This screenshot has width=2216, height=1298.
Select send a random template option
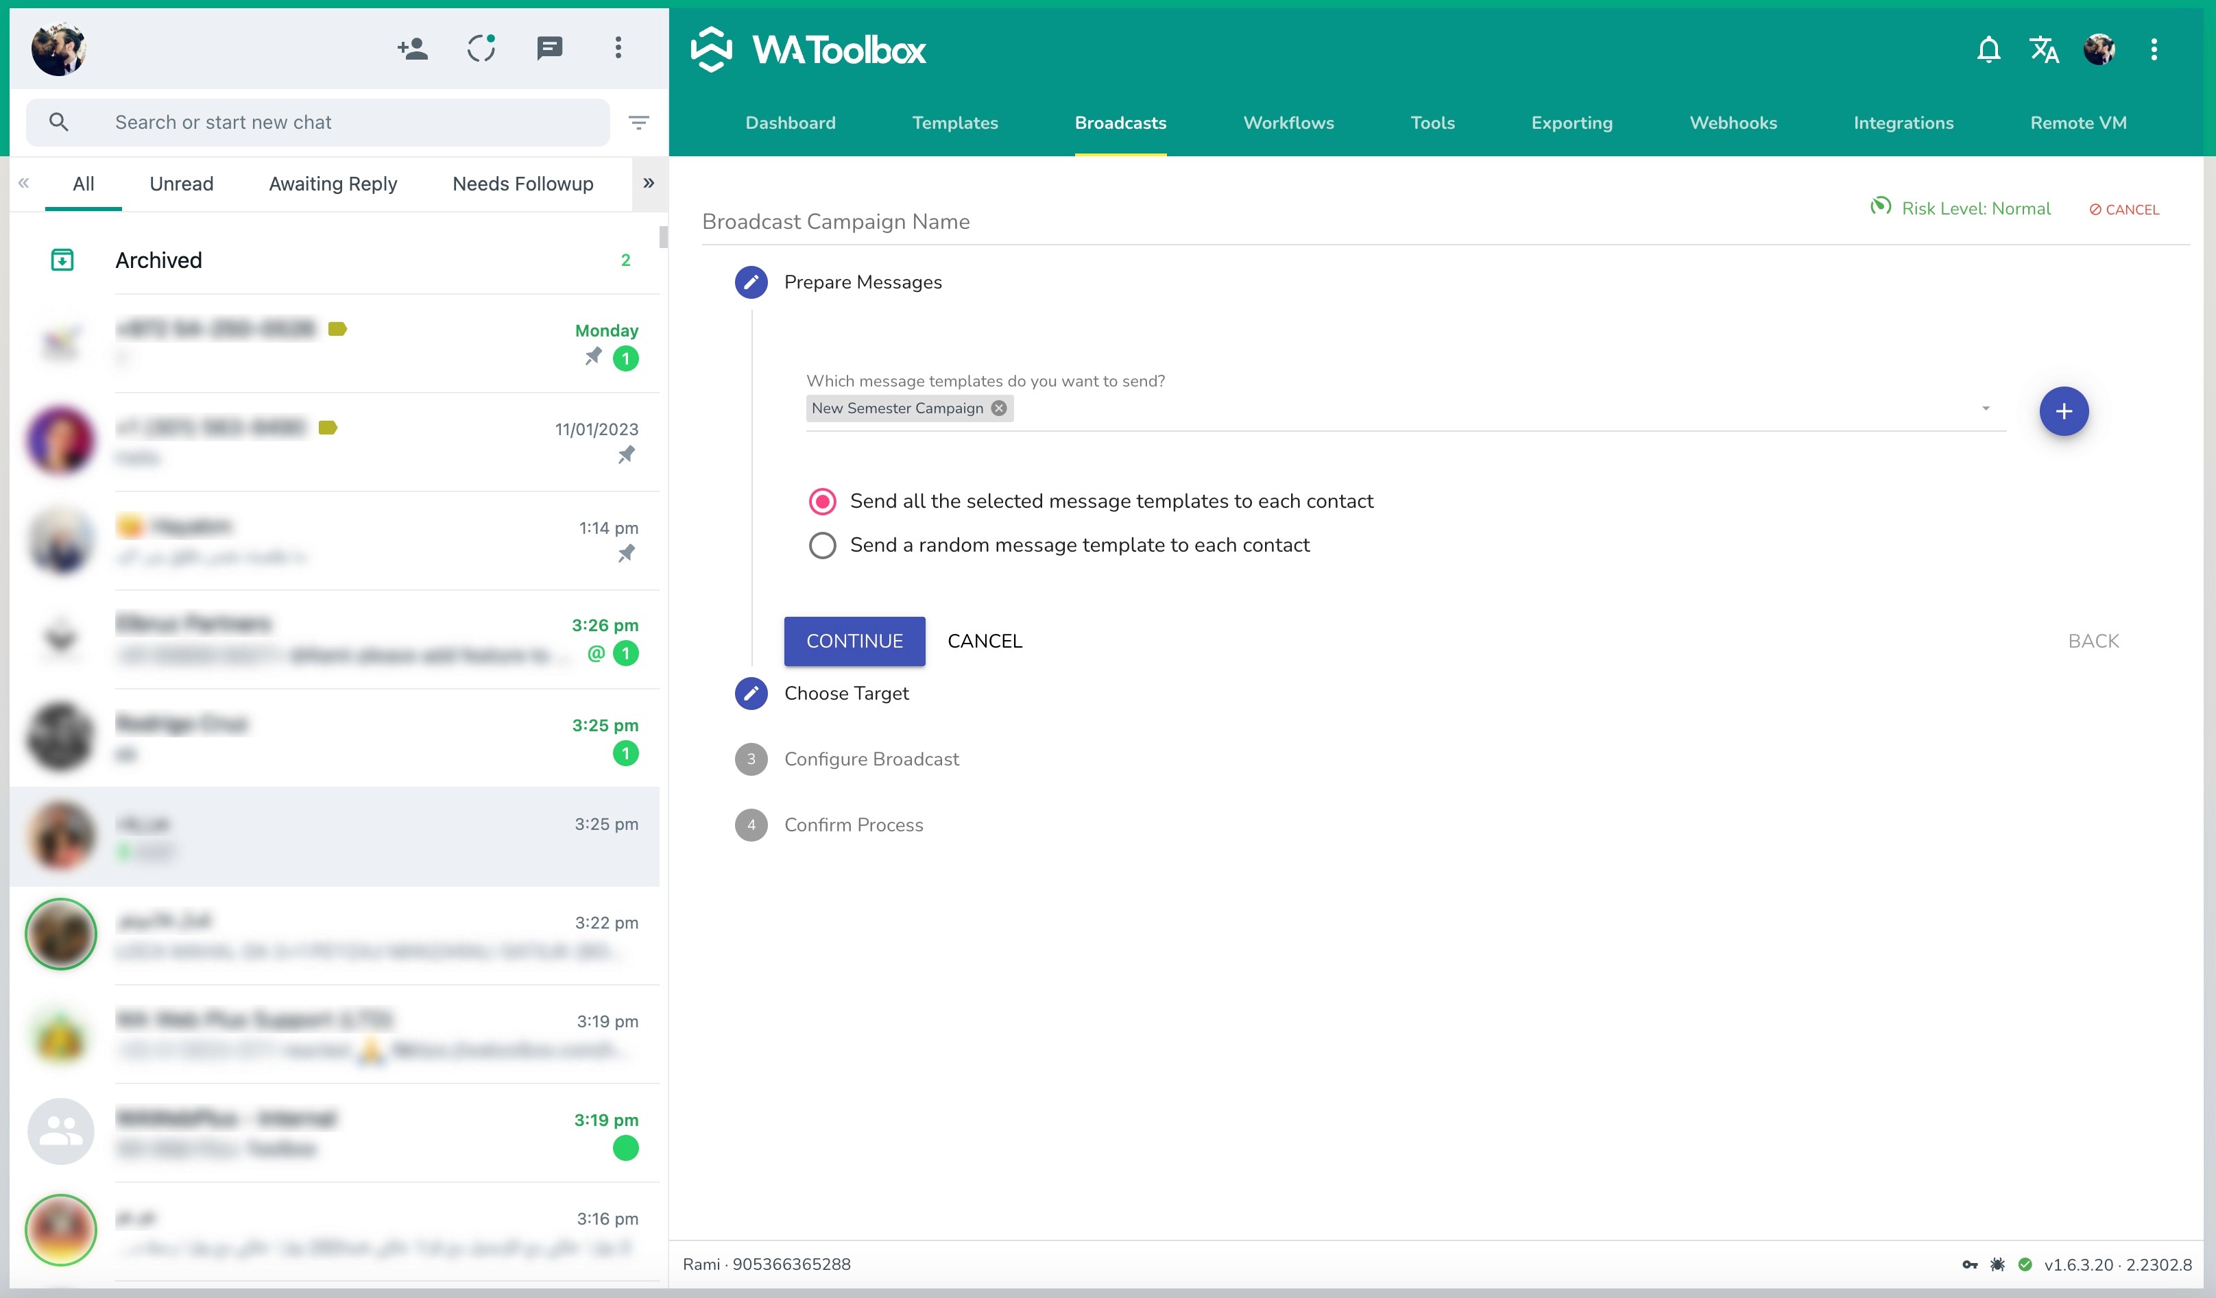pos(822,545)
